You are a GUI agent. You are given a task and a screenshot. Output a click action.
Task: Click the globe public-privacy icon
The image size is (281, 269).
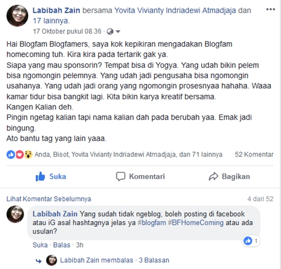110,31
